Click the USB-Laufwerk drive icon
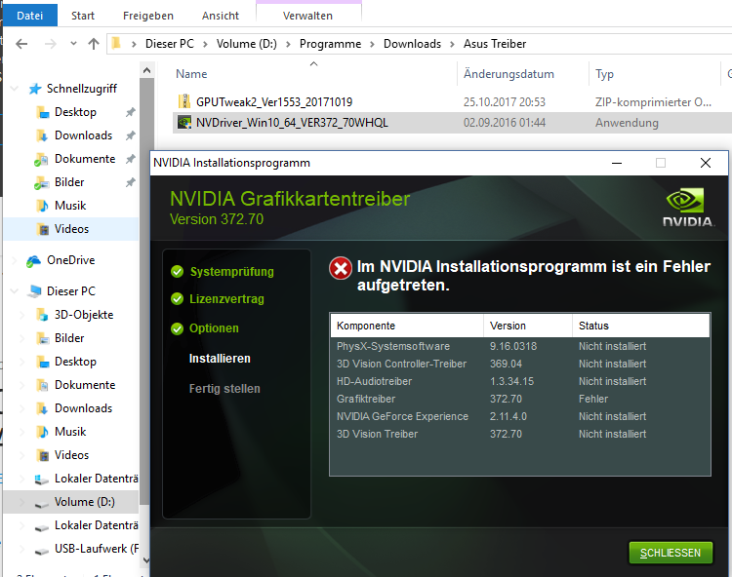The height and width of the screenshot is (577, 732). point(42,551)
